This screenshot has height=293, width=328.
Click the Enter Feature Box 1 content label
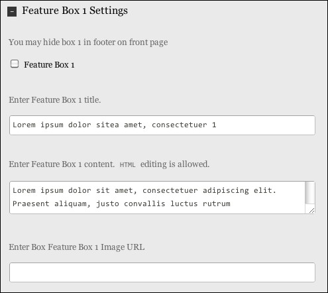62,164
